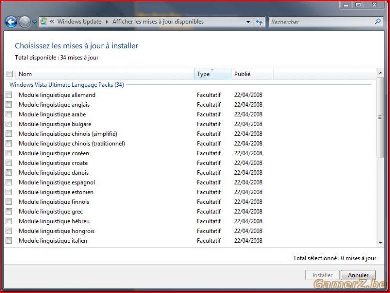Select the text Module linguistique allemand

click(57, 95)
